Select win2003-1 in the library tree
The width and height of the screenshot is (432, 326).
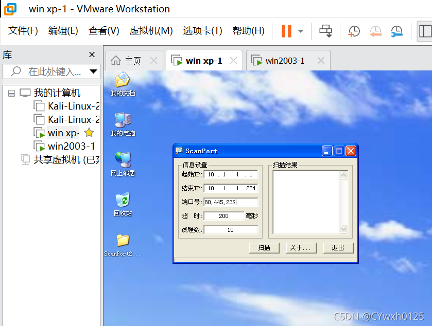point(71,146)
